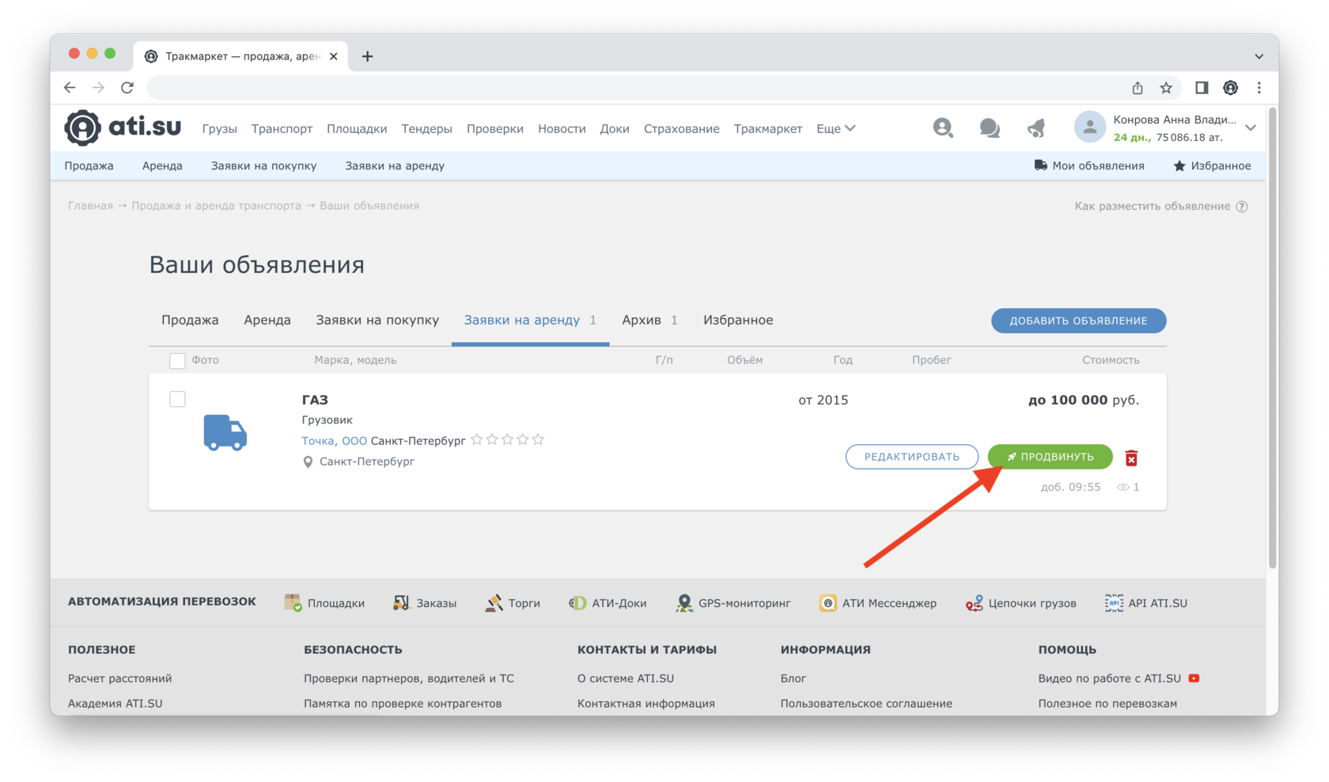Click the help question mark icon
The height and width of the screenshot is (782, 1329).
click(x=1242, y=207)
